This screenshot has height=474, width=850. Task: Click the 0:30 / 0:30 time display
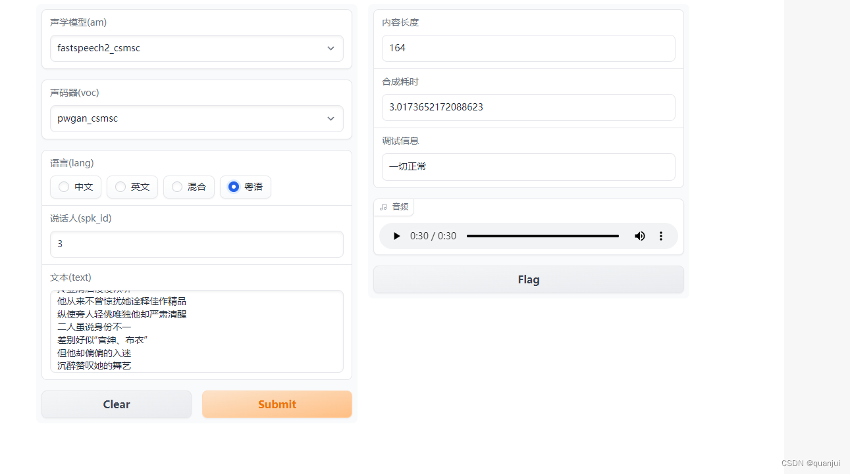point(433,236)
